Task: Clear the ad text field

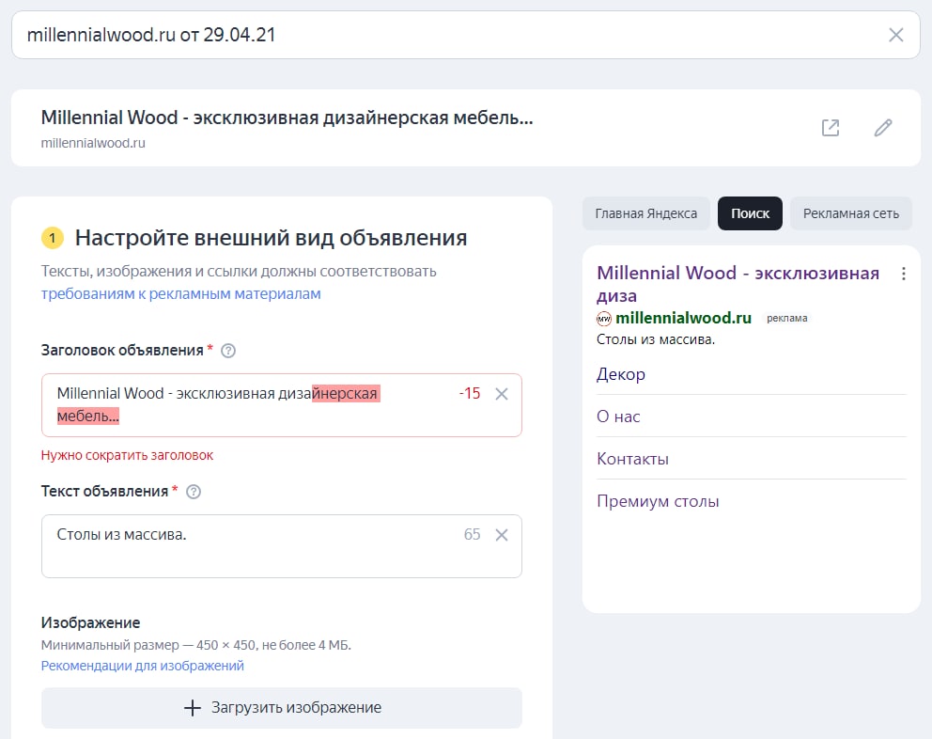Action: pos(502,535)
